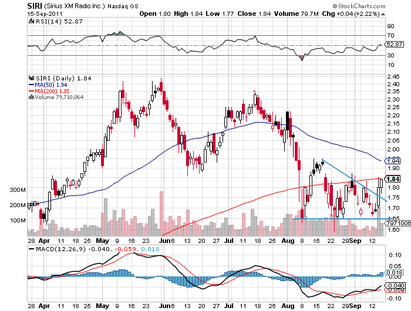Click the candlestick icon next to SIRI (Daily)
Screen dimensions: 411x311
(32, 78)
